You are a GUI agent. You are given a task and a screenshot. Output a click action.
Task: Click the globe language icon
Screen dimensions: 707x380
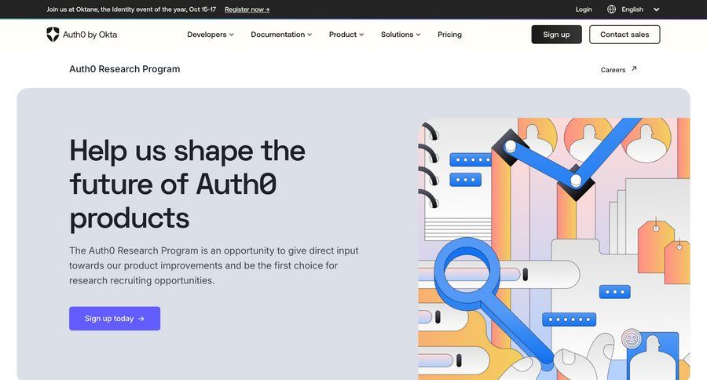click(611, 9)
